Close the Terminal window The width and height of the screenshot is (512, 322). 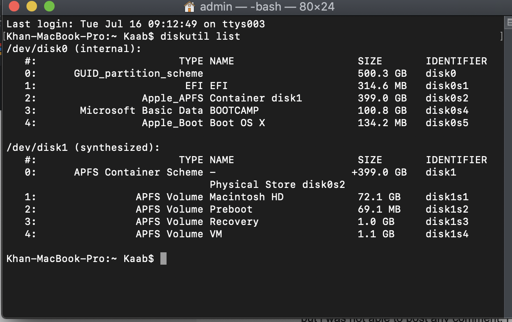14,7
